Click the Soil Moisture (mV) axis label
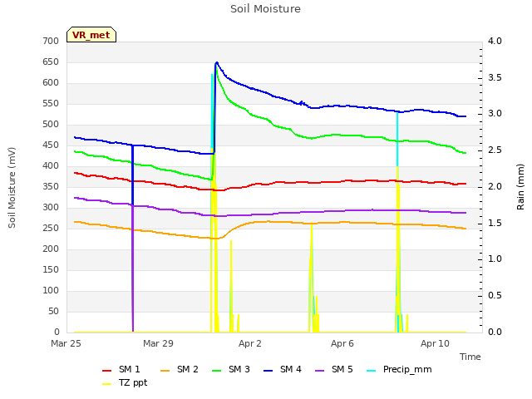532x399 pixels. click(x=12, y=188)
